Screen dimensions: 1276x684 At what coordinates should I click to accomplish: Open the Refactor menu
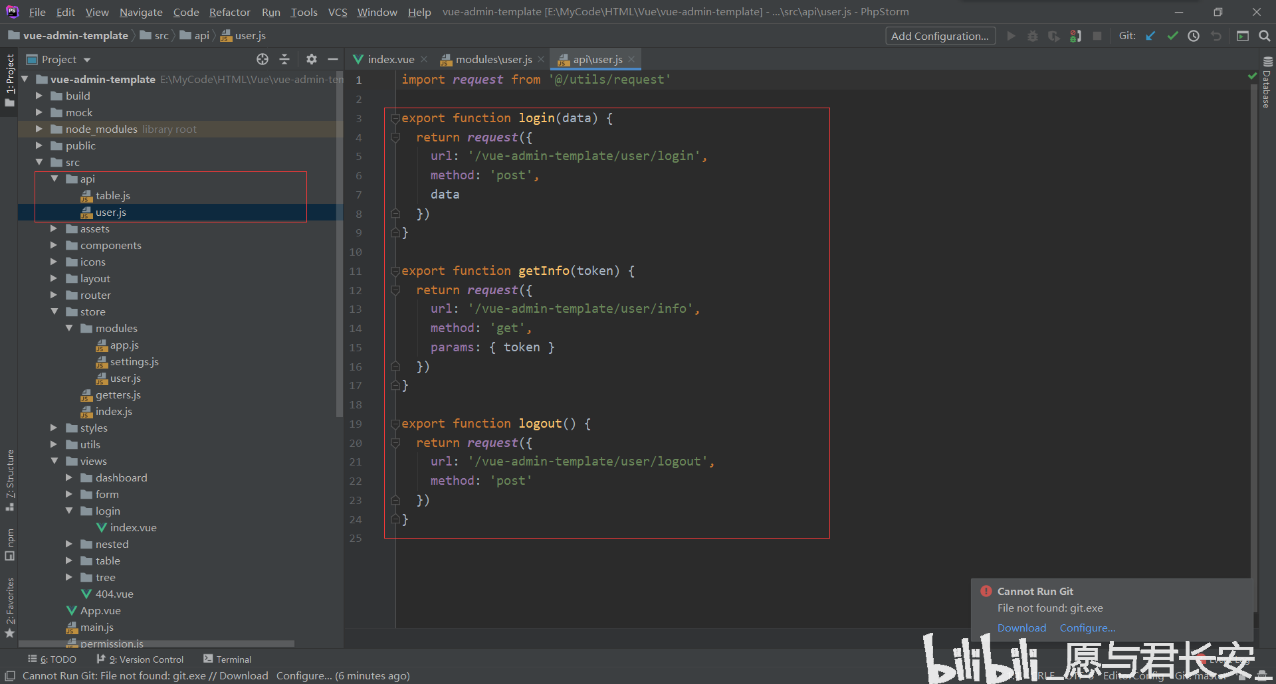(229, 12)
